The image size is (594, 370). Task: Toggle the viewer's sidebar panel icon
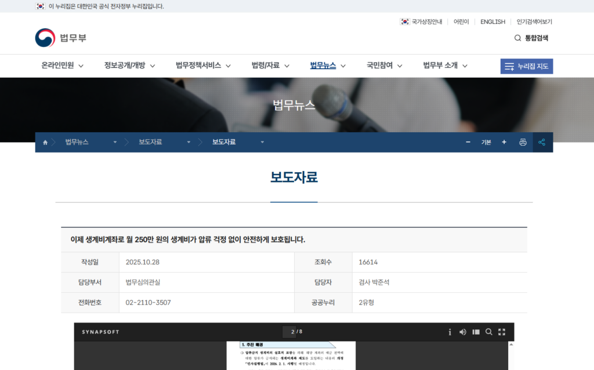point(476,332)
